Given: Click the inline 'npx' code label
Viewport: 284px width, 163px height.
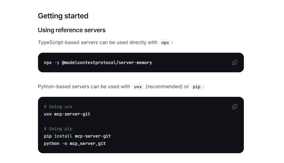Looking at the screenshot, I should (165, 43).
